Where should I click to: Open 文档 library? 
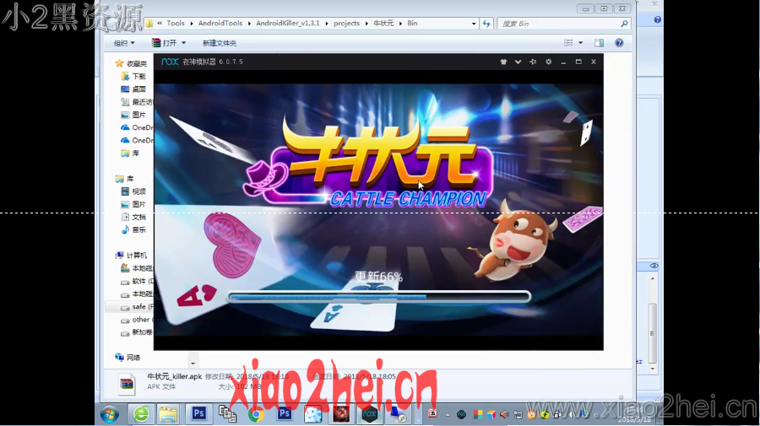point(133,217)
